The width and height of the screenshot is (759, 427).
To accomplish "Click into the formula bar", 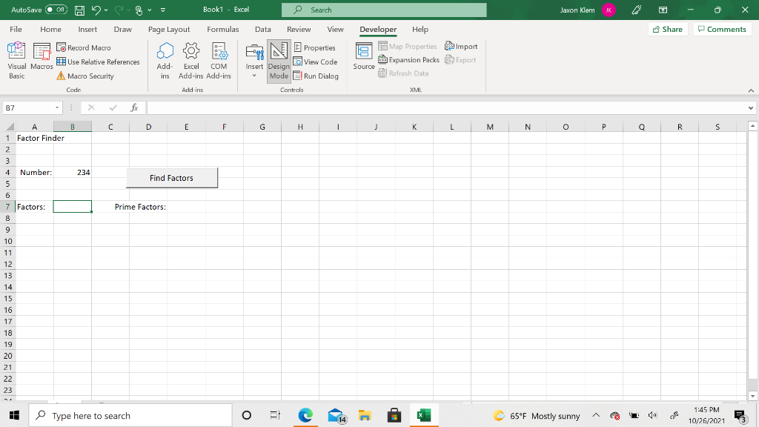I will 446,107.
